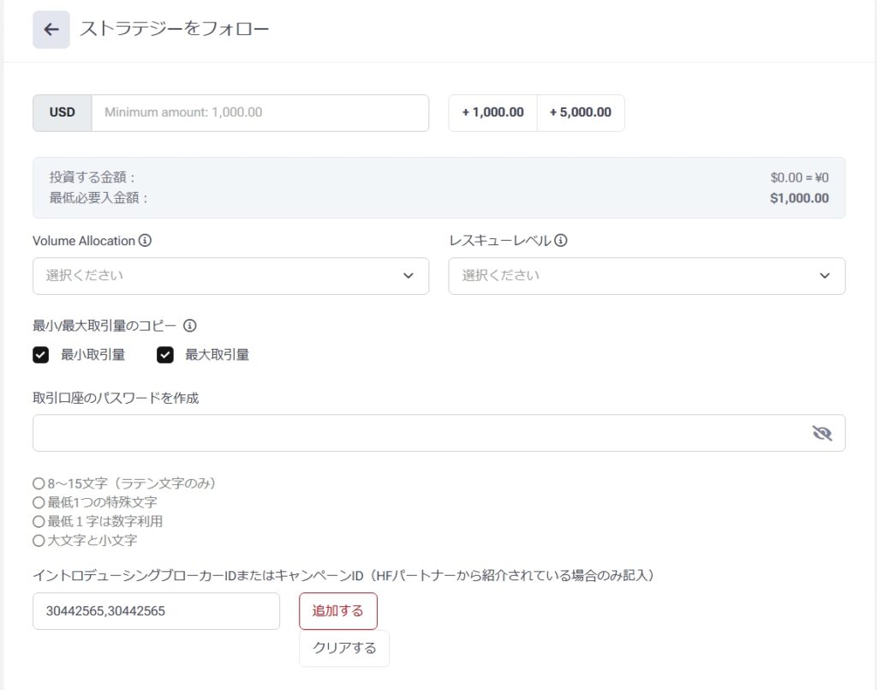Toggle password visibility with the eye icon
The image size is (877, 690).
(821, 433)
